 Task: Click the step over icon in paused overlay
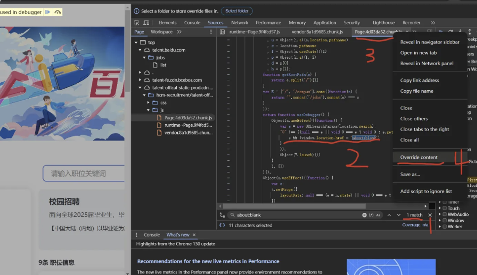click(58, 12)
